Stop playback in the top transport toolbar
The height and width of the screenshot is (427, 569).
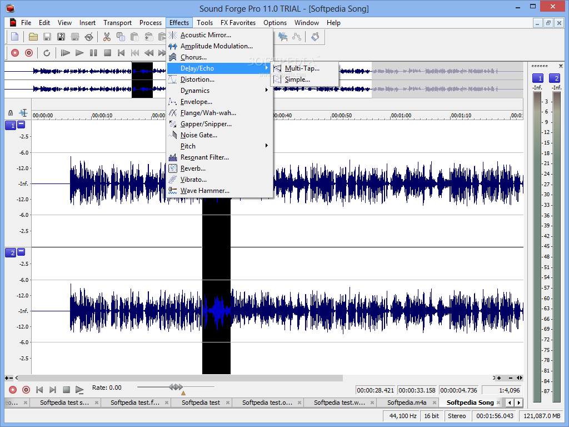click(107, 53)
